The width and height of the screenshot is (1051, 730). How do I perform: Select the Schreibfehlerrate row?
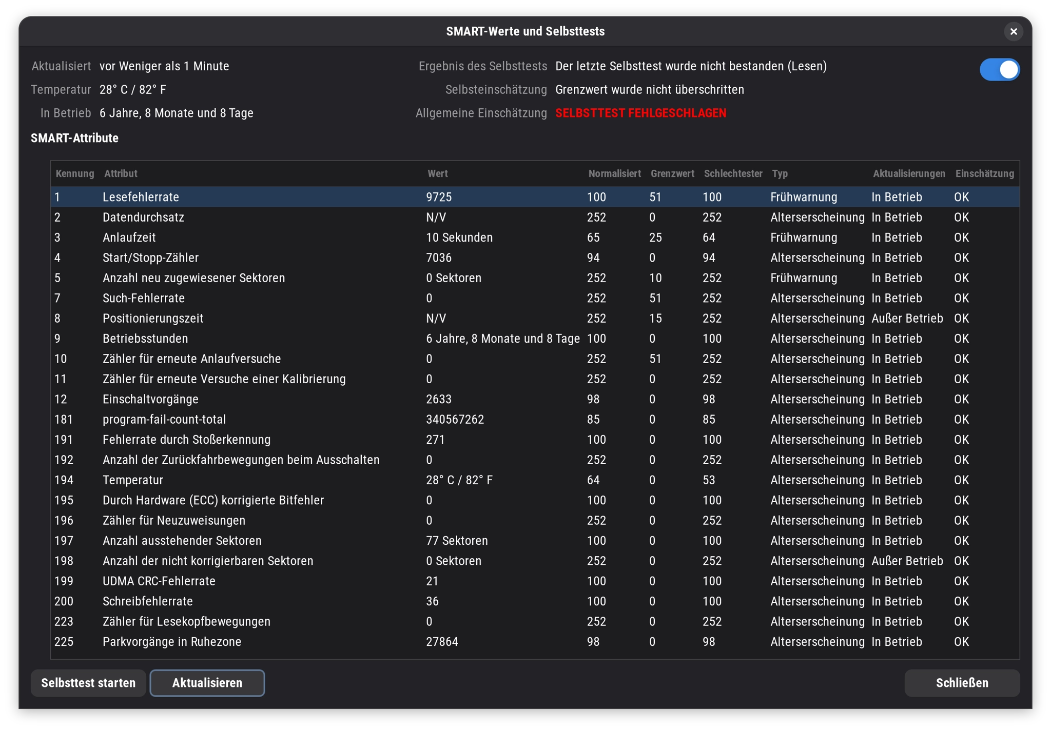(535, 601)
